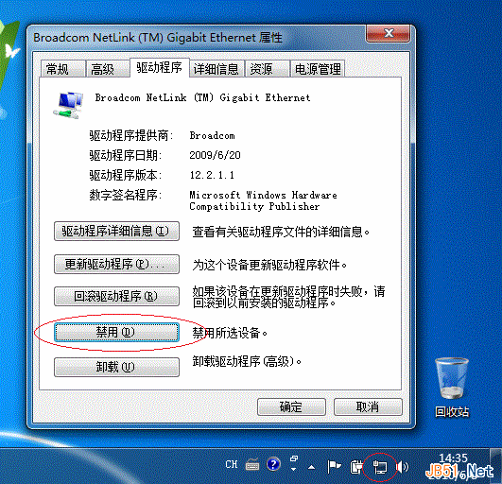Viewport: 502px width, 484px height.
Task: Click the power plug battery tray icon
Action: [x=356, y=466]
